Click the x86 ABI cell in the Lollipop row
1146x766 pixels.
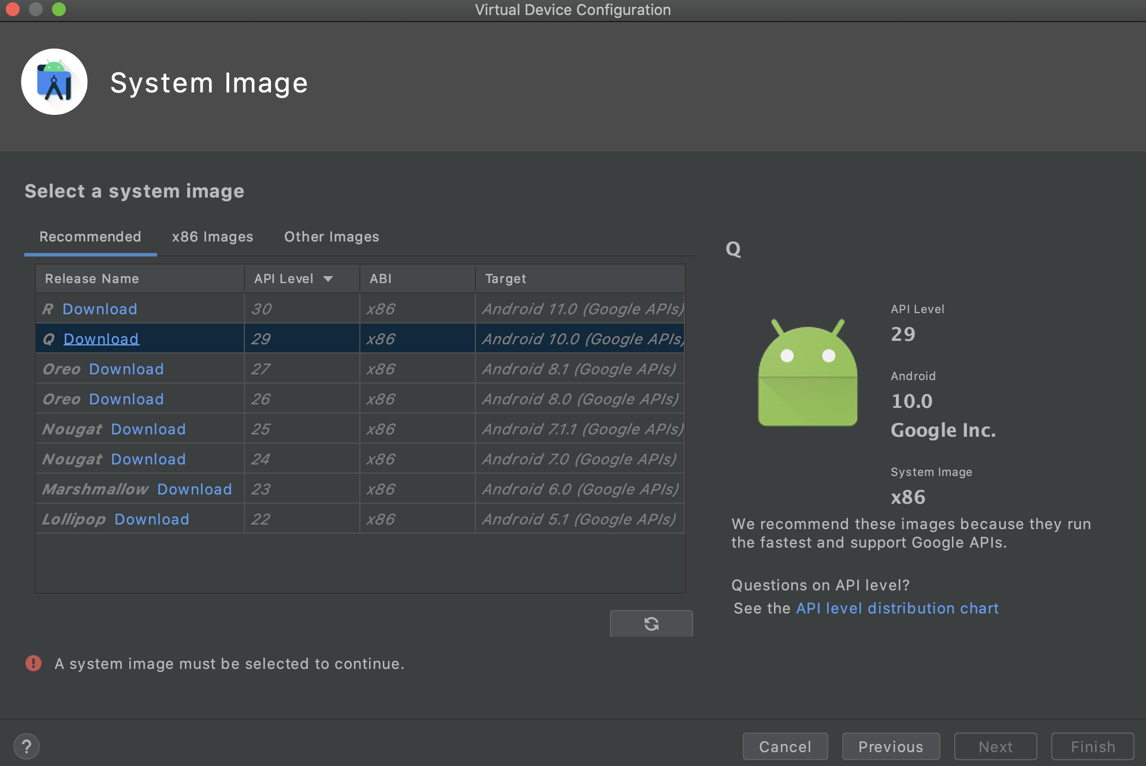[x=418, y=519]
